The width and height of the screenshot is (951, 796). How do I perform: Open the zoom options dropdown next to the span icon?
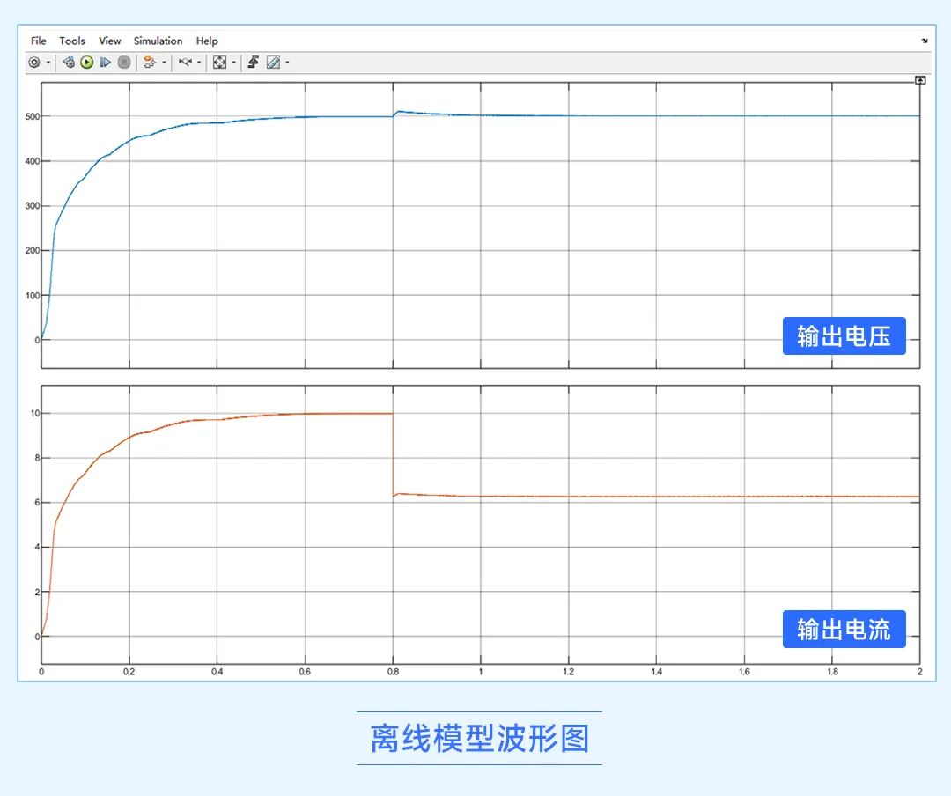point(233,62)
